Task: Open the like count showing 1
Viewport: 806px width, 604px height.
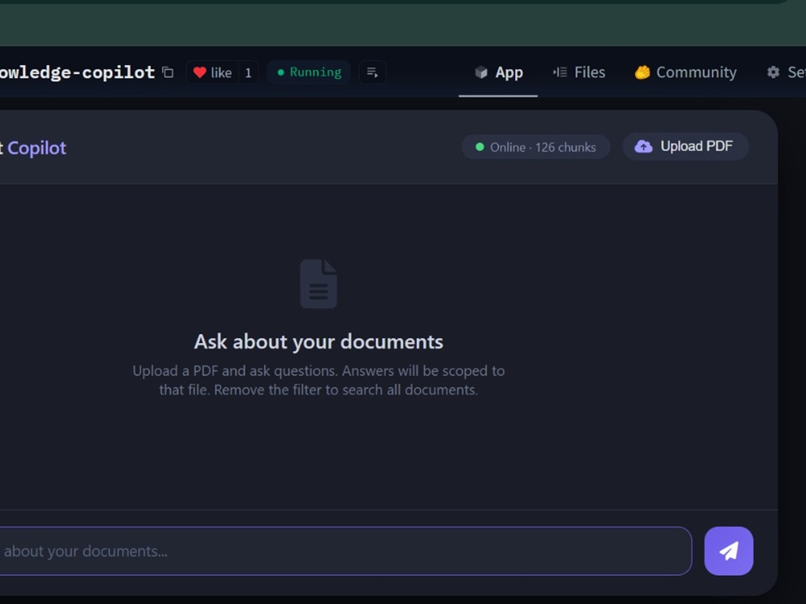Action: 248,72
